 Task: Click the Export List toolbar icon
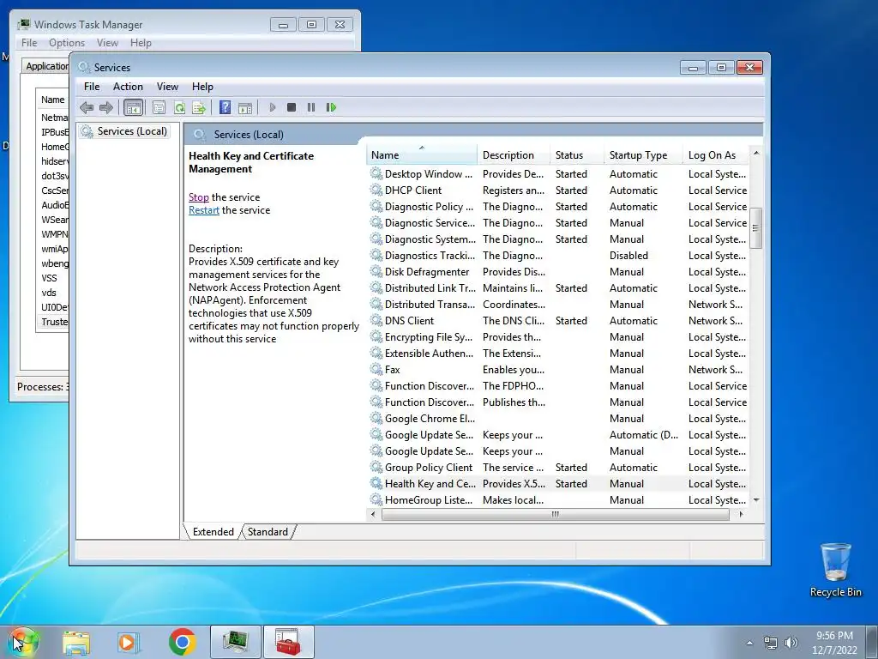[199, 107]
